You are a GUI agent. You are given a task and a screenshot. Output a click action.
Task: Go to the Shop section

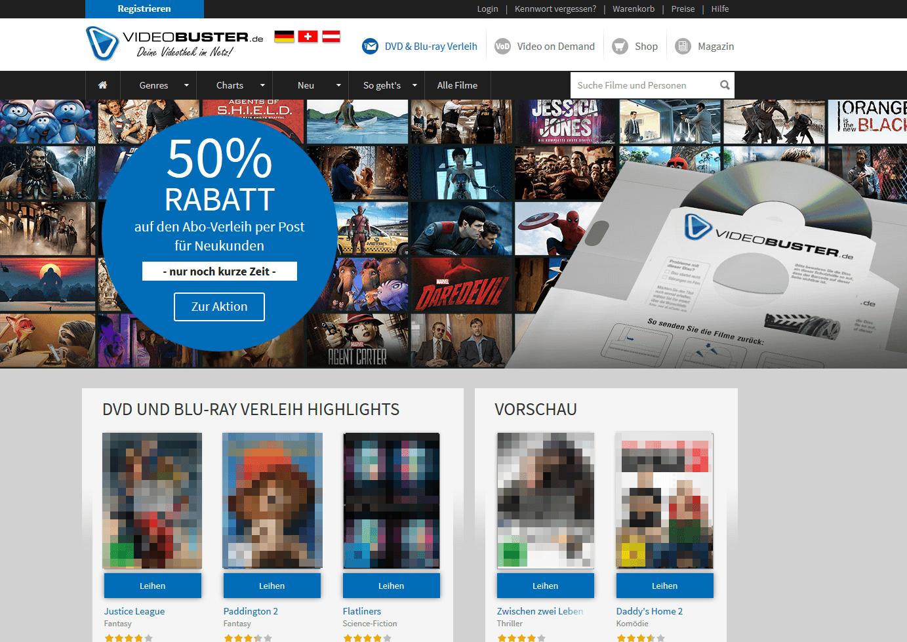(x=646, y=47)
